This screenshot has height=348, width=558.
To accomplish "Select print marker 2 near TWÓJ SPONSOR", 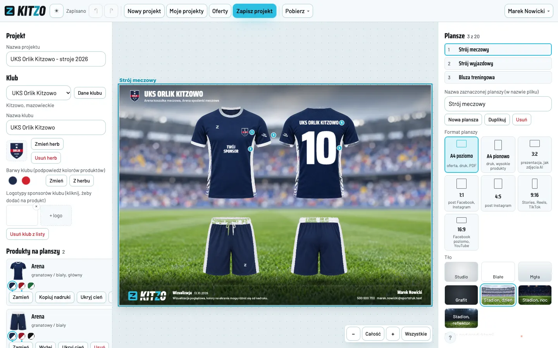I will coord(250,149).
